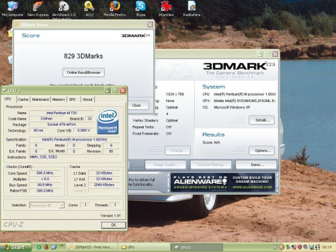This screenshot has height=252, width=336.
Task: Click the Bus Speed value
Action: click(45, 185)
